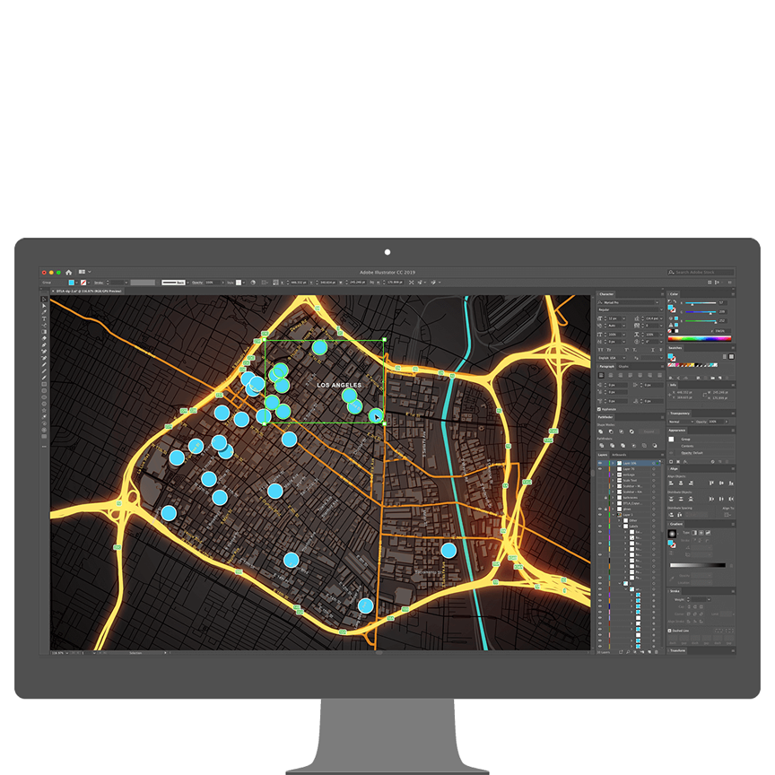The height and width of the screenshot is (775, 775).
Task: Click the hex color value field
Action: pyautogui.click(x=723, y=331)
